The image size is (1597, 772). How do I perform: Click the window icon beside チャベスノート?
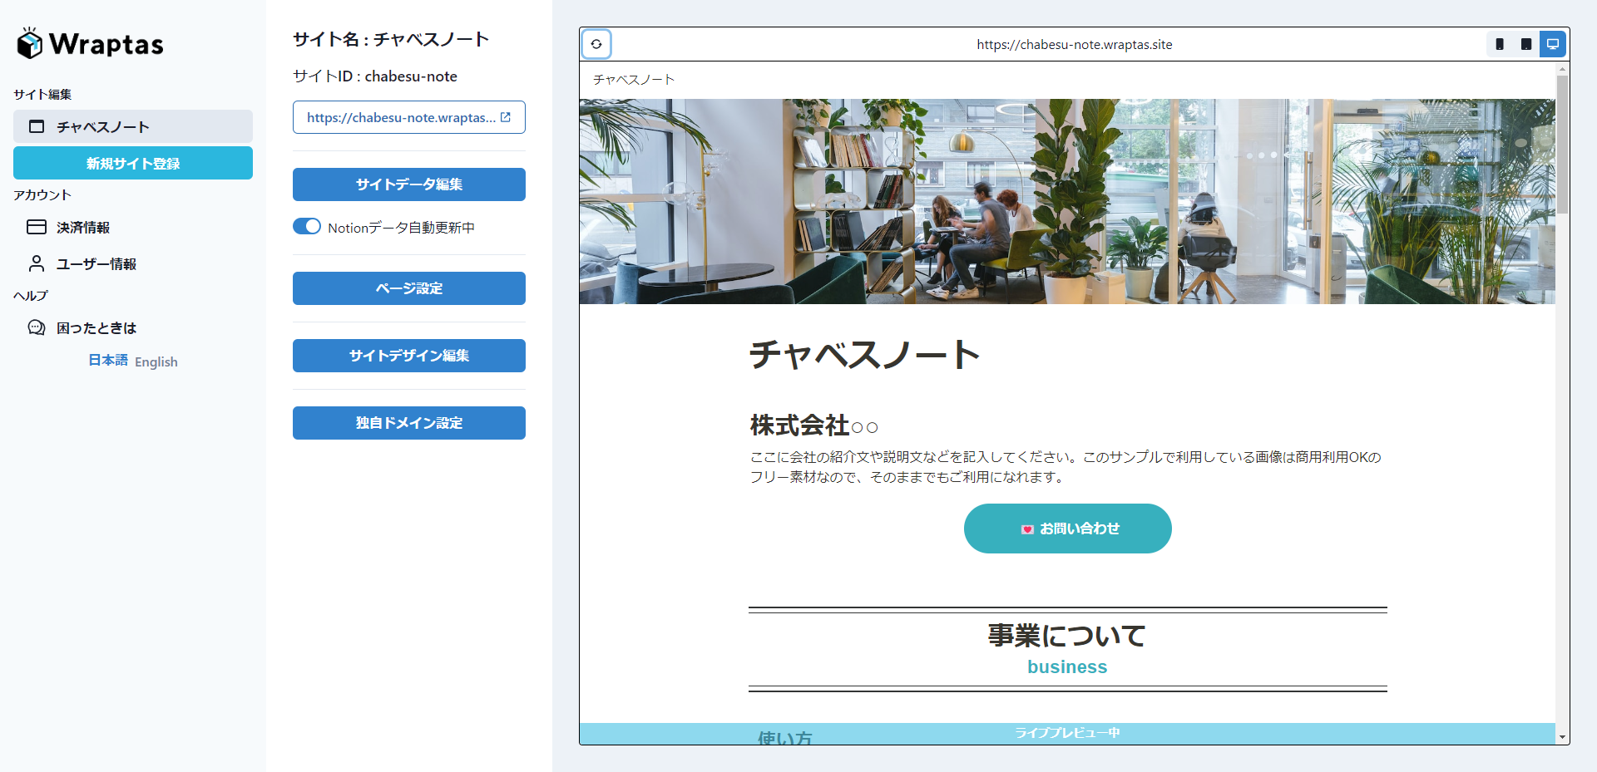[37, 126]
